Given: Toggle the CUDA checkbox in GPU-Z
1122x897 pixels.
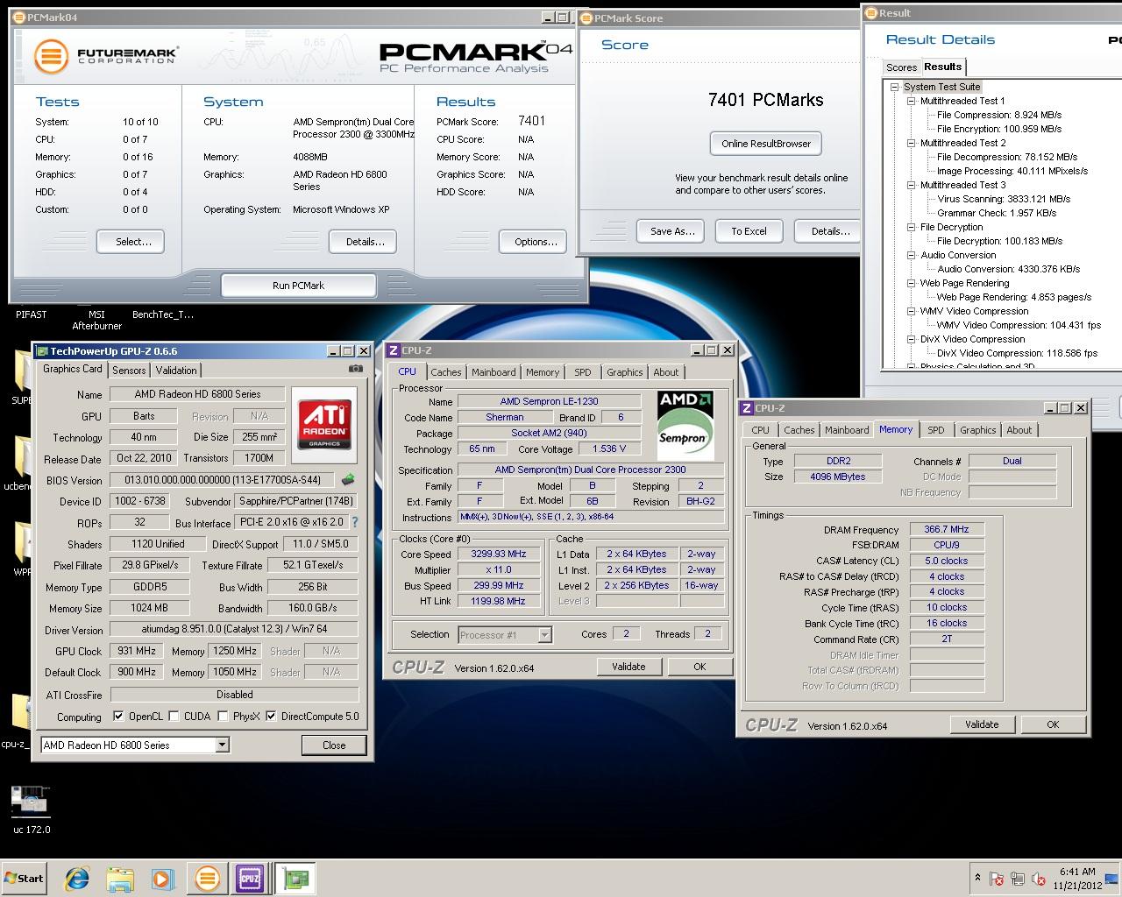Looking at the screenshot, I should click(x=174, y=716).
